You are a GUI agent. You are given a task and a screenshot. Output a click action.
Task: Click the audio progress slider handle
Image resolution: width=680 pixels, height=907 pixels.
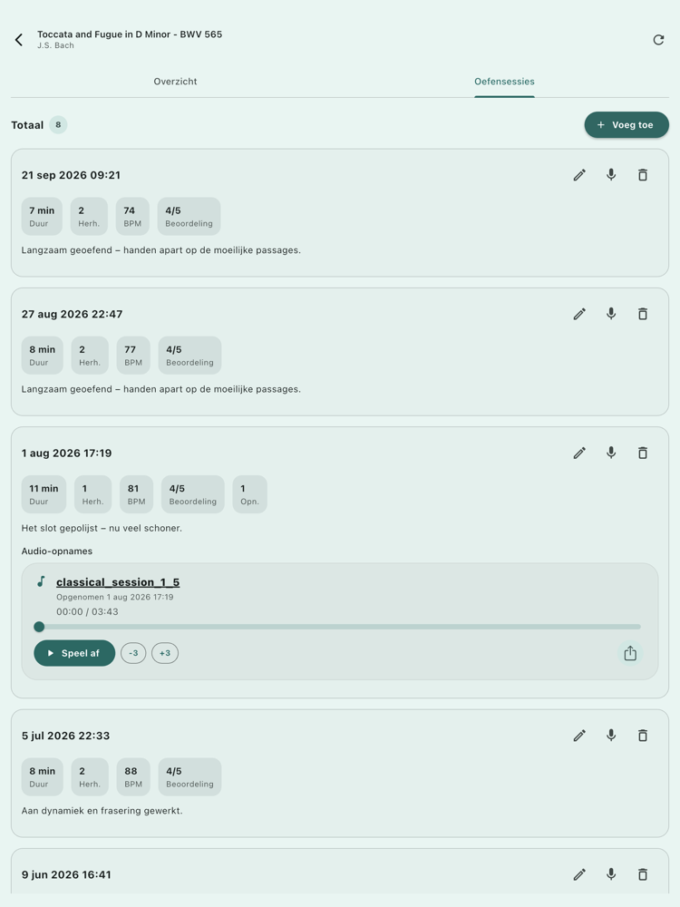39,627
